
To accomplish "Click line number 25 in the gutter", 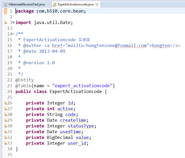I will pos(10,97).
